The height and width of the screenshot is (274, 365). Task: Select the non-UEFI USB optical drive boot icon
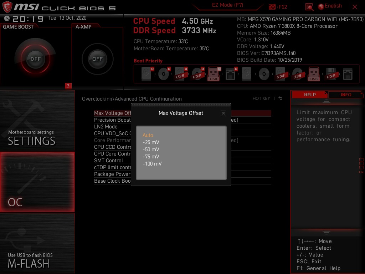tap(298, 74)
